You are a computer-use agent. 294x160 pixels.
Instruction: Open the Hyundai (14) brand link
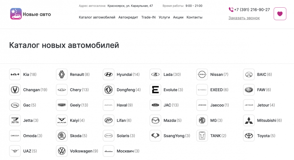coord(128,74)
